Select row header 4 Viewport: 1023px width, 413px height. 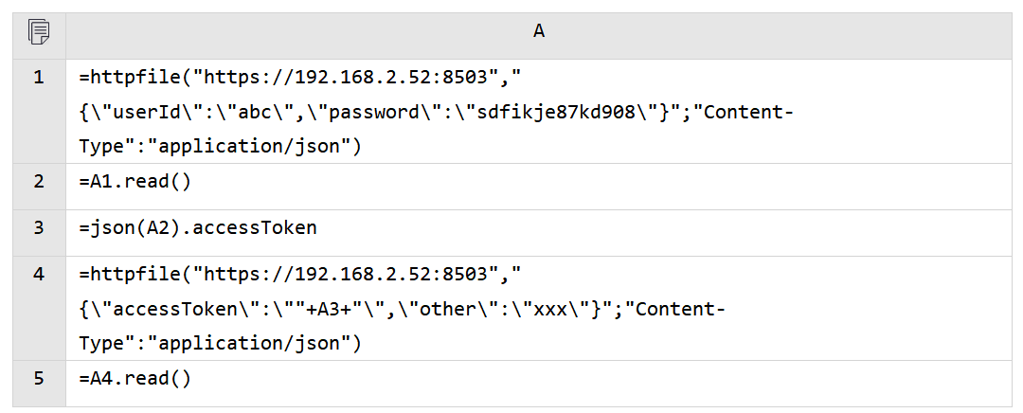click(39, 275)
